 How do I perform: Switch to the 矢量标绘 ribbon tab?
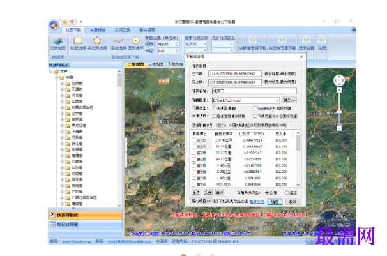coord(98,30)
